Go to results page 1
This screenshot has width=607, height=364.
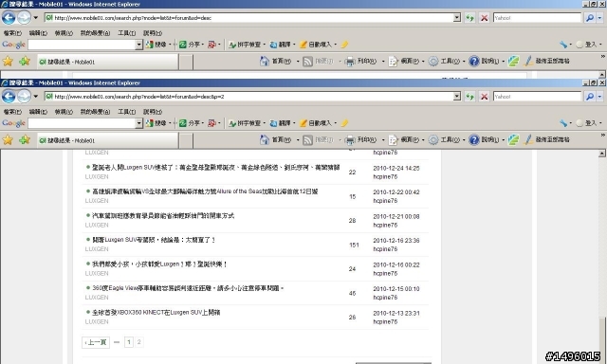tap(129, 342)
